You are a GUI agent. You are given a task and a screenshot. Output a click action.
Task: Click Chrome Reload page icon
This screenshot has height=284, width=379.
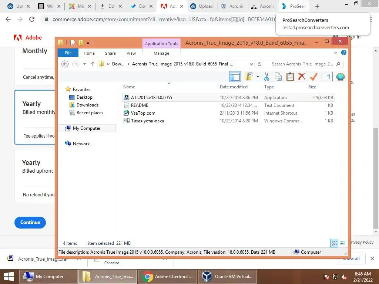pyautogui.click(x=32, y=19)
